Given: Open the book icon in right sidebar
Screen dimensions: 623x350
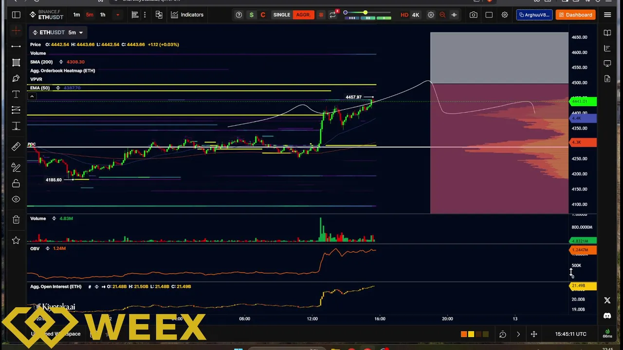Looking at the screenshot, I should [607, 33].
